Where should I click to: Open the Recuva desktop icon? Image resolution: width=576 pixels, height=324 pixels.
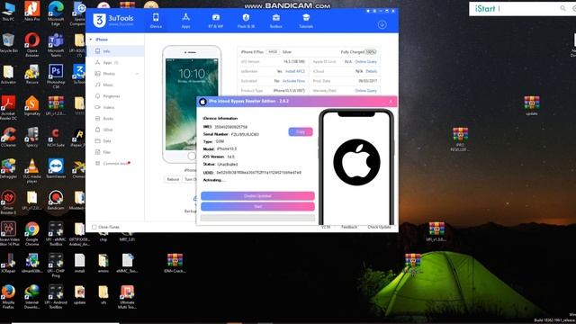coord(32,74)
